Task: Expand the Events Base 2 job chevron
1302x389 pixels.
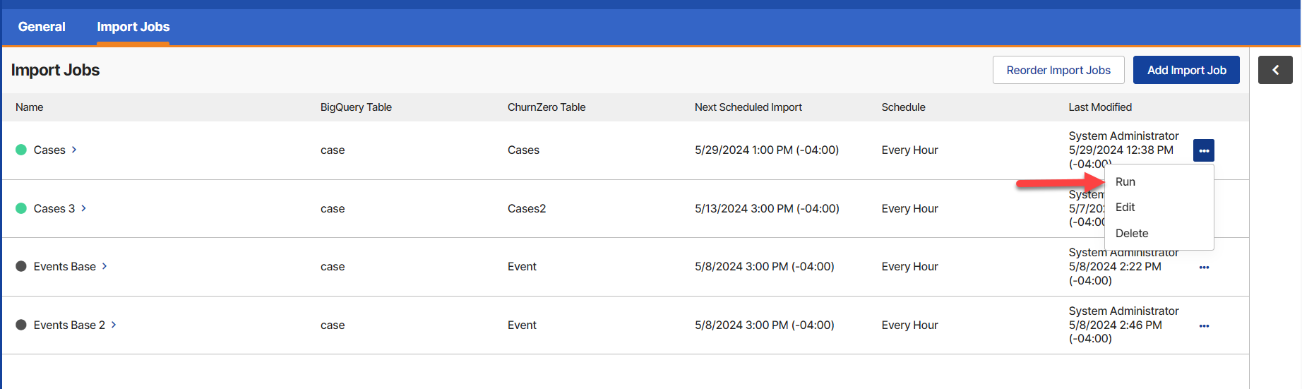Action: pos(114,325)
